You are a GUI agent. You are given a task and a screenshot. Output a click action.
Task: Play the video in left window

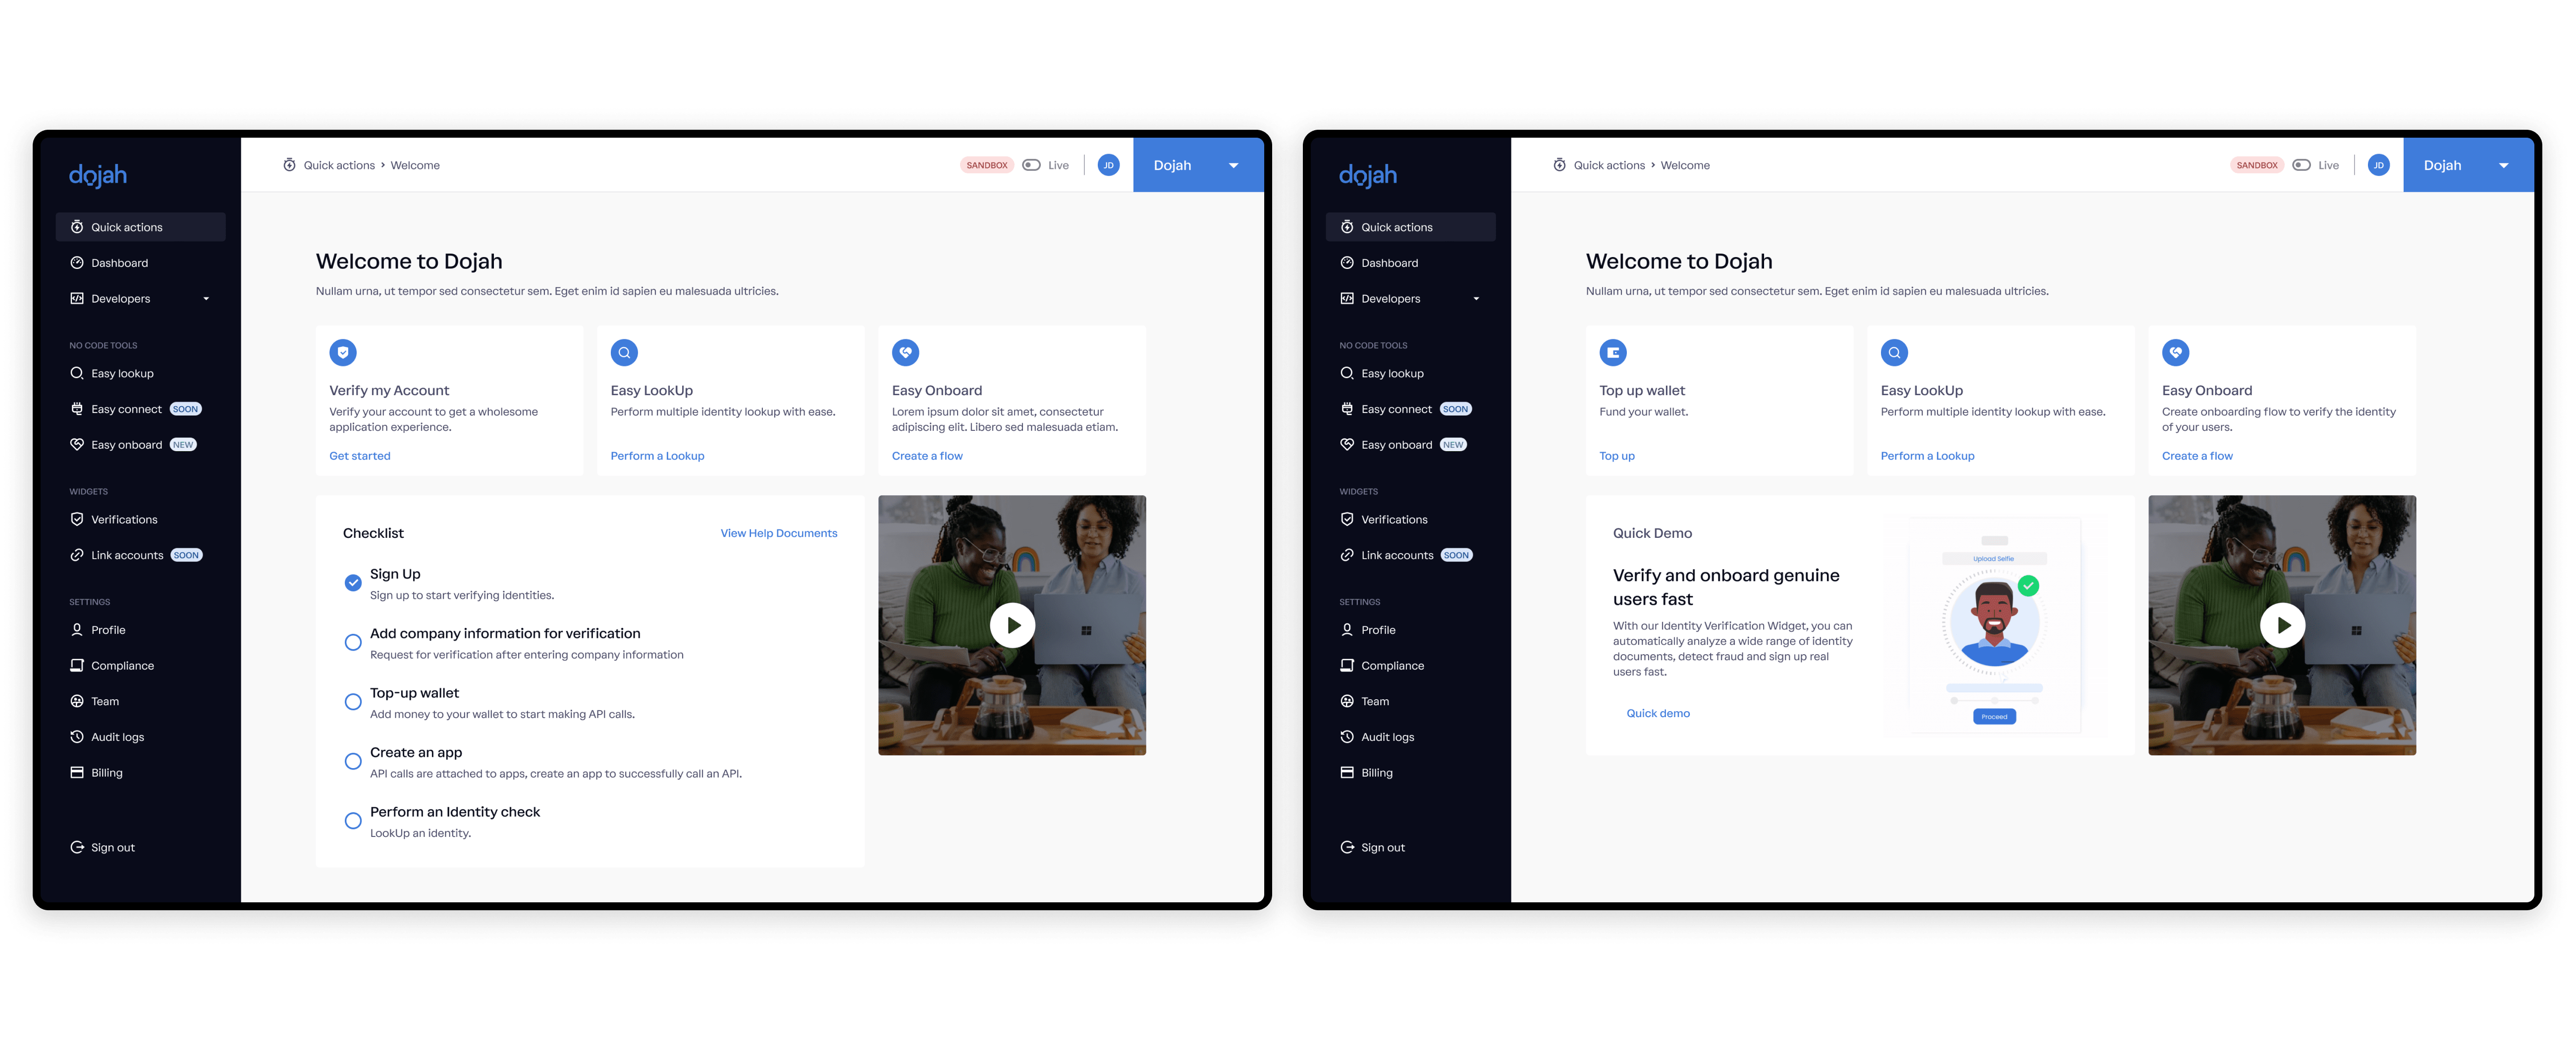pyautogui.click(x=1013, y=626)
